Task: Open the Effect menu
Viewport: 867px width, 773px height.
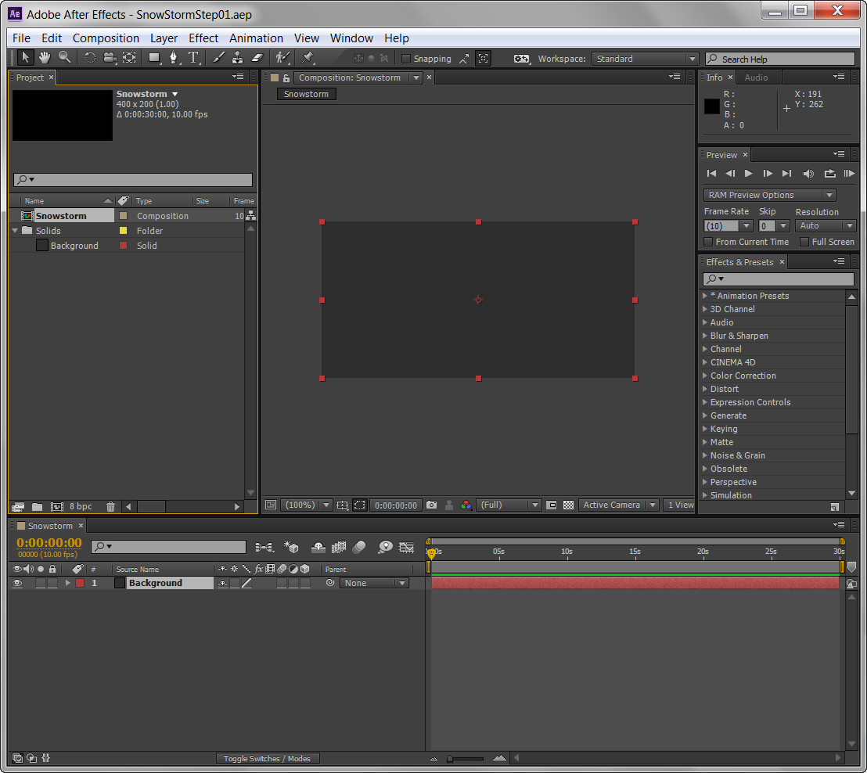Action: coord(203,38)
